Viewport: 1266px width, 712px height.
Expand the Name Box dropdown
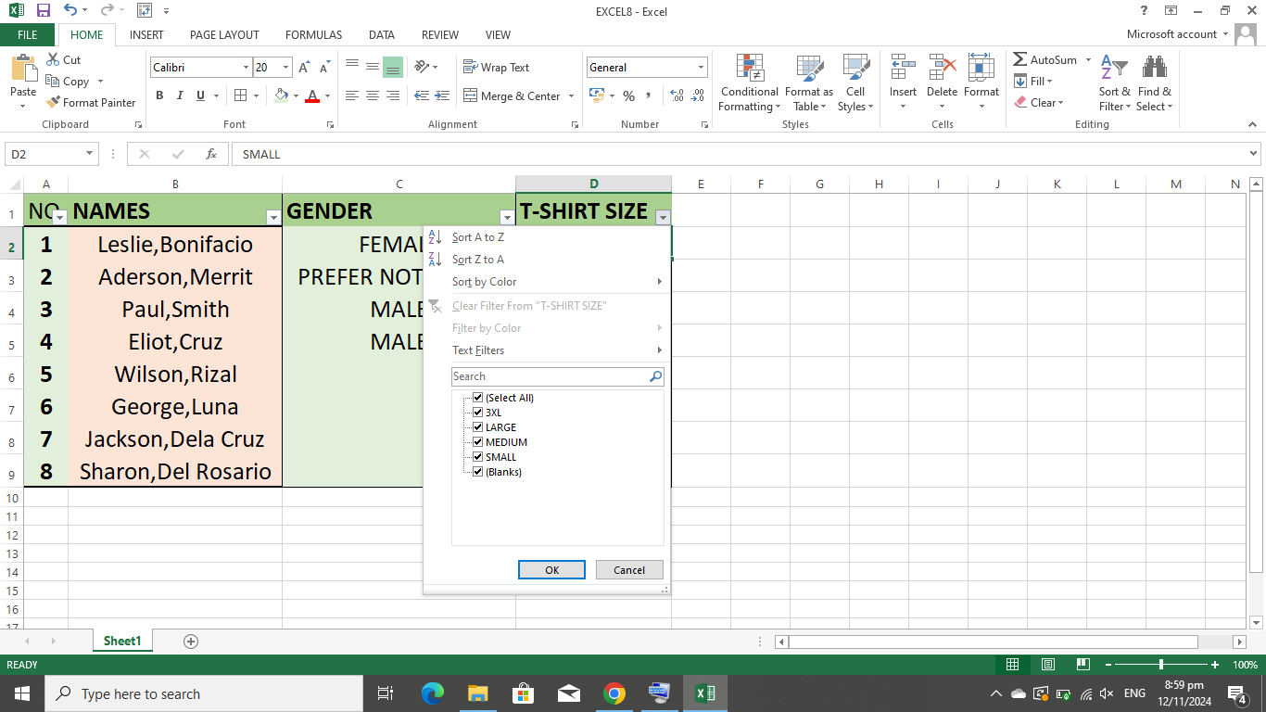pos(90,154)
